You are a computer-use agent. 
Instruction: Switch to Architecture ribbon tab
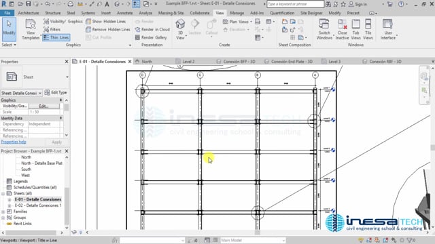pyautogui.click(x=29, y=13)
